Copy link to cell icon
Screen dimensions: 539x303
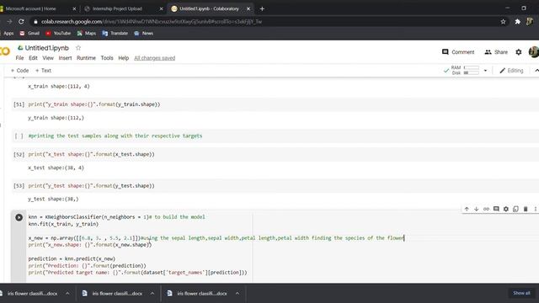(x=486, y=209)
